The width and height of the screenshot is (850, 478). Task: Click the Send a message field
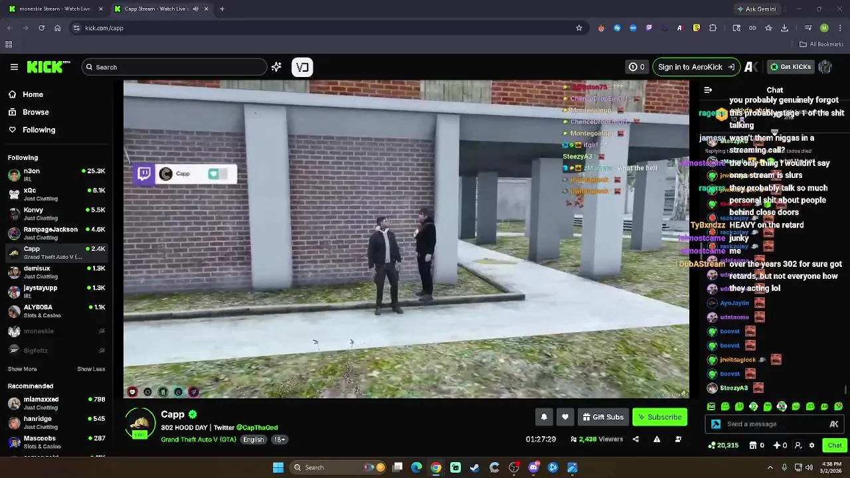point(774,424)
